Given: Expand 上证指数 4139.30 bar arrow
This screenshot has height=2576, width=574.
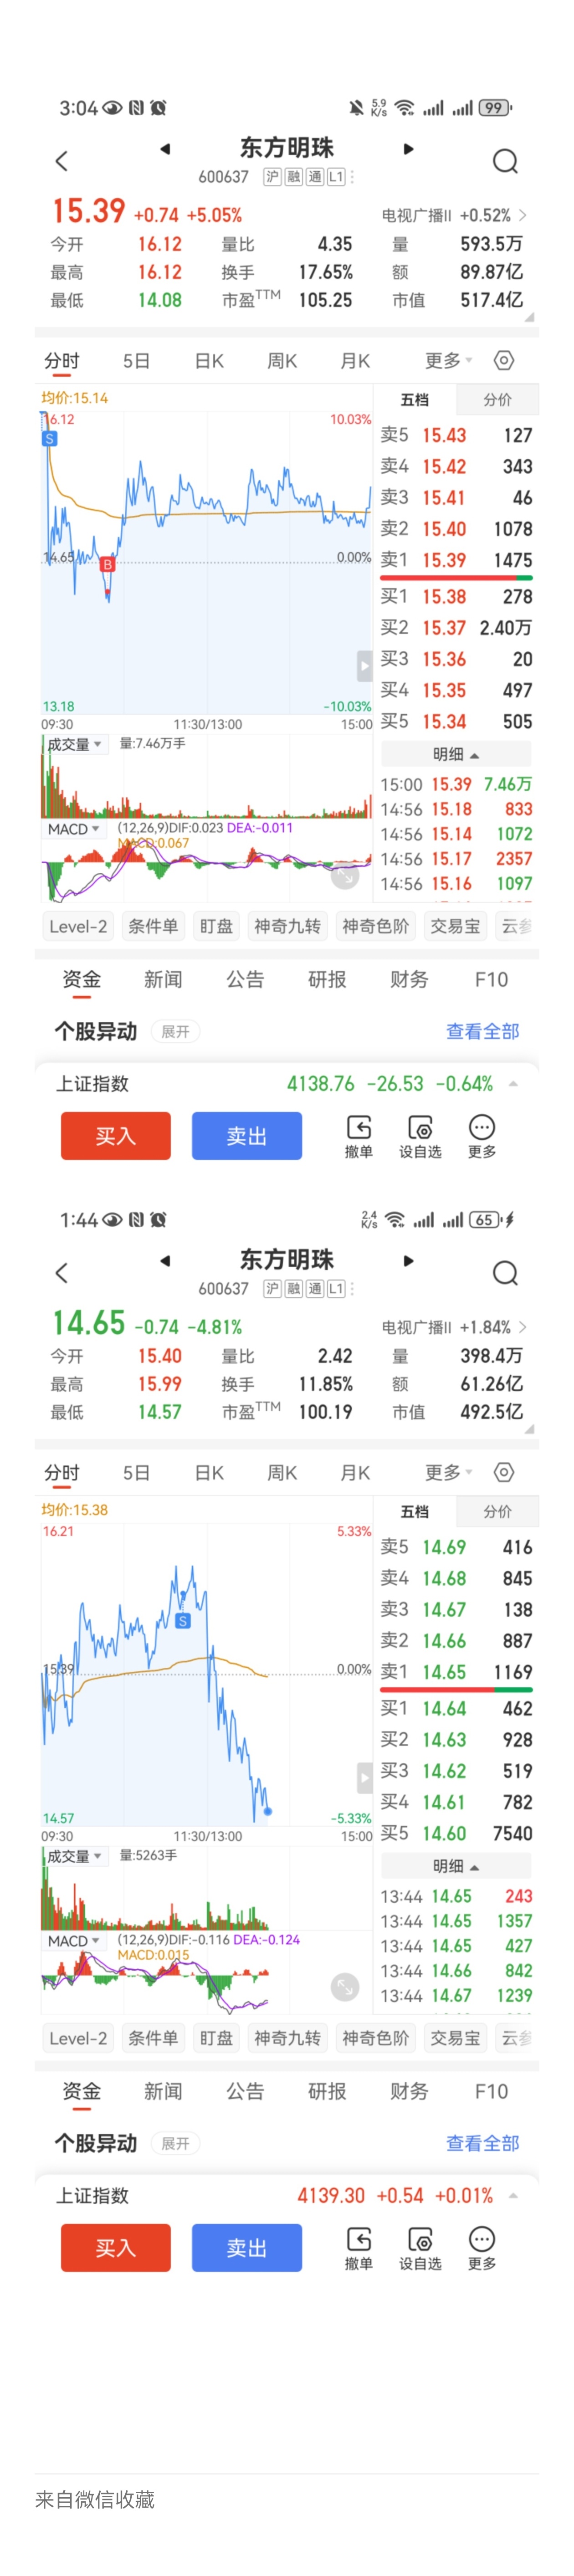Looking at the screenshot, I should (x=513, y=2195).
